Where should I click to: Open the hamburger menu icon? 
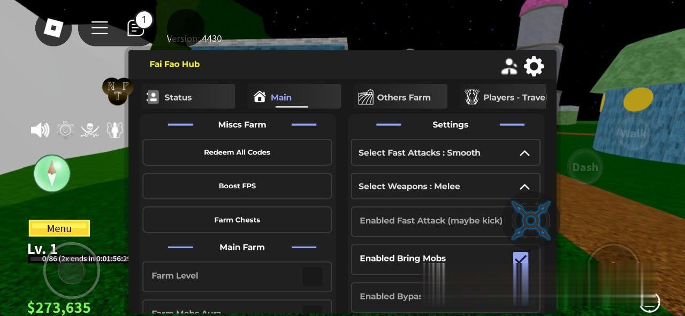click(100, 28)
